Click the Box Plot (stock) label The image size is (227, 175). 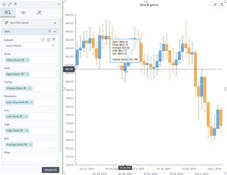coord(20,23)
